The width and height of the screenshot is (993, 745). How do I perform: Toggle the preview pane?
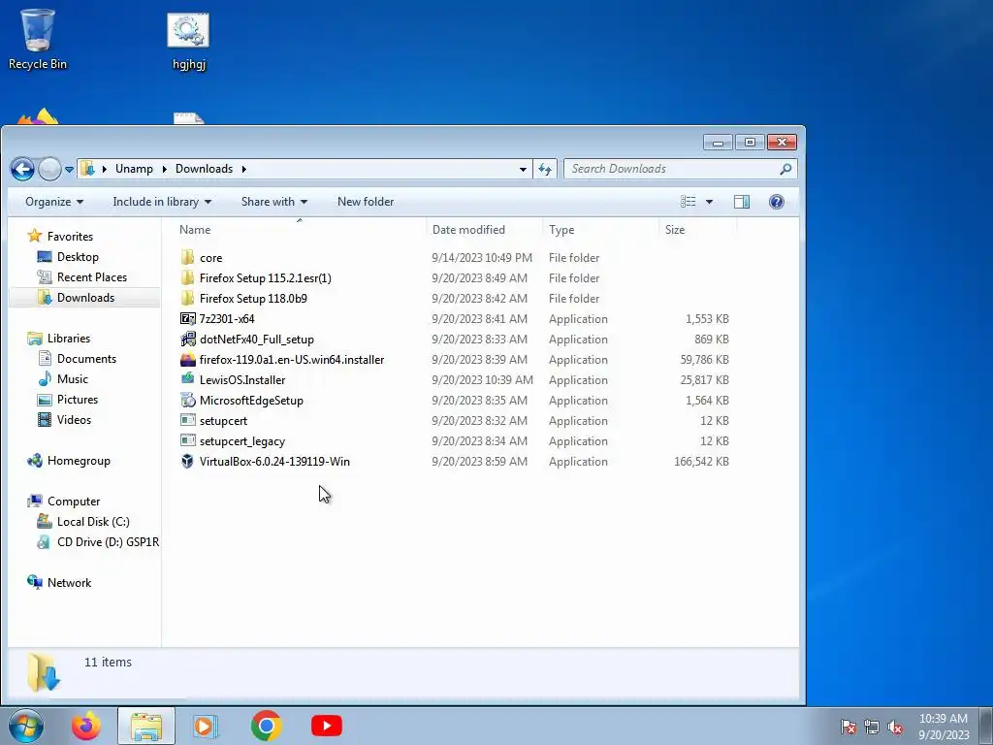pos(742,202)
